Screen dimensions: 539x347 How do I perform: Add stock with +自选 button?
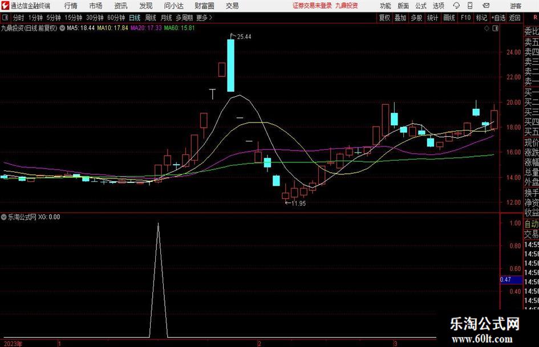pyautogui.click(x=499, y=18)
